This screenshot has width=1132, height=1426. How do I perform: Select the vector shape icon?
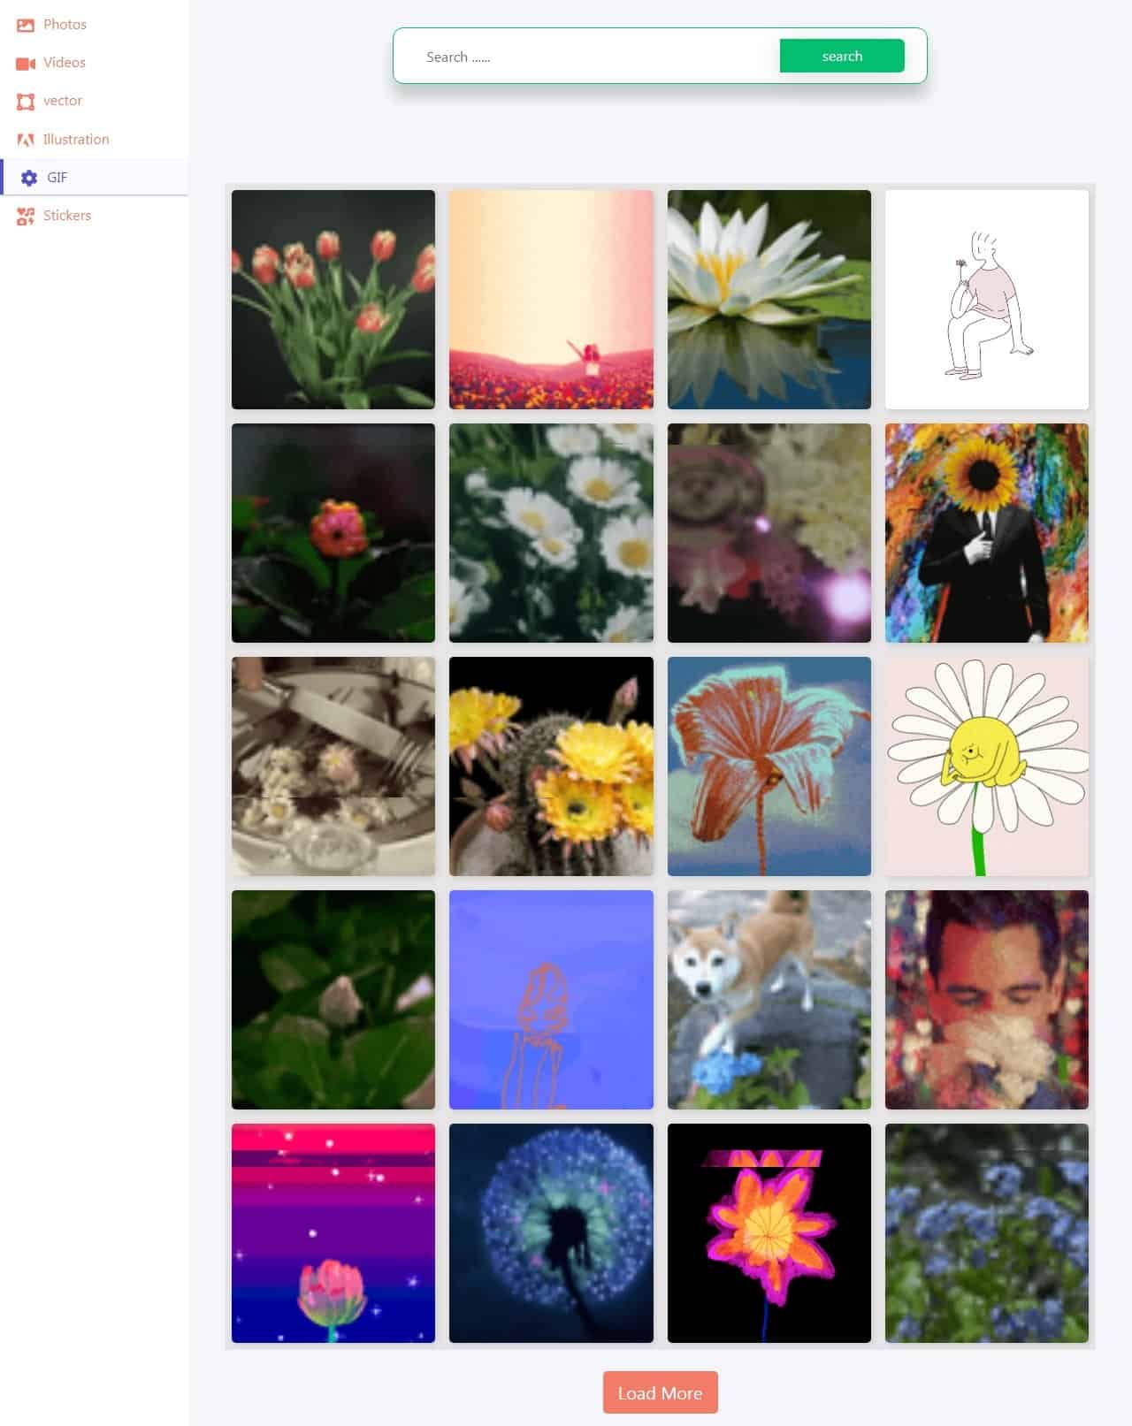26,102
